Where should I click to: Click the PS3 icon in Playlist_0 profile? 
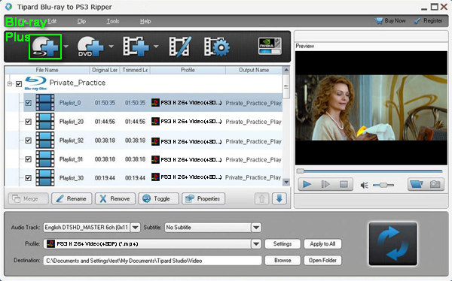pos(155,103)
